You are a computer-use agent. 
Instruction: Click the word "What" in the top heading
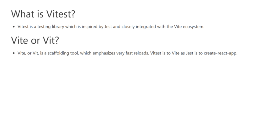click(22, 14)
